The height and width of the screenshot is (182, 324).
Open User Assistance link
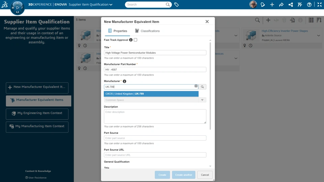click(x=36, y=178)
